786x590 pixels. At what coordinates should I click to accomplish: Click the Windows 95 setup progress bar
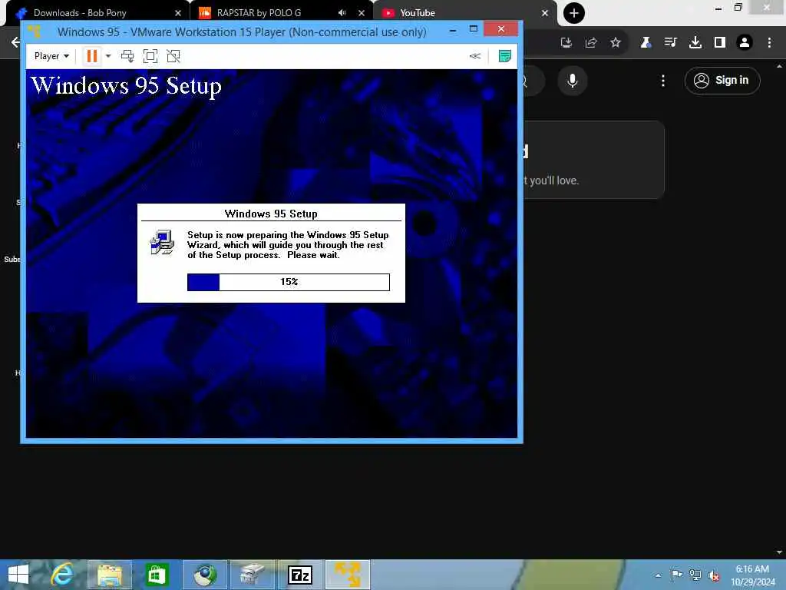pos(289,282)
